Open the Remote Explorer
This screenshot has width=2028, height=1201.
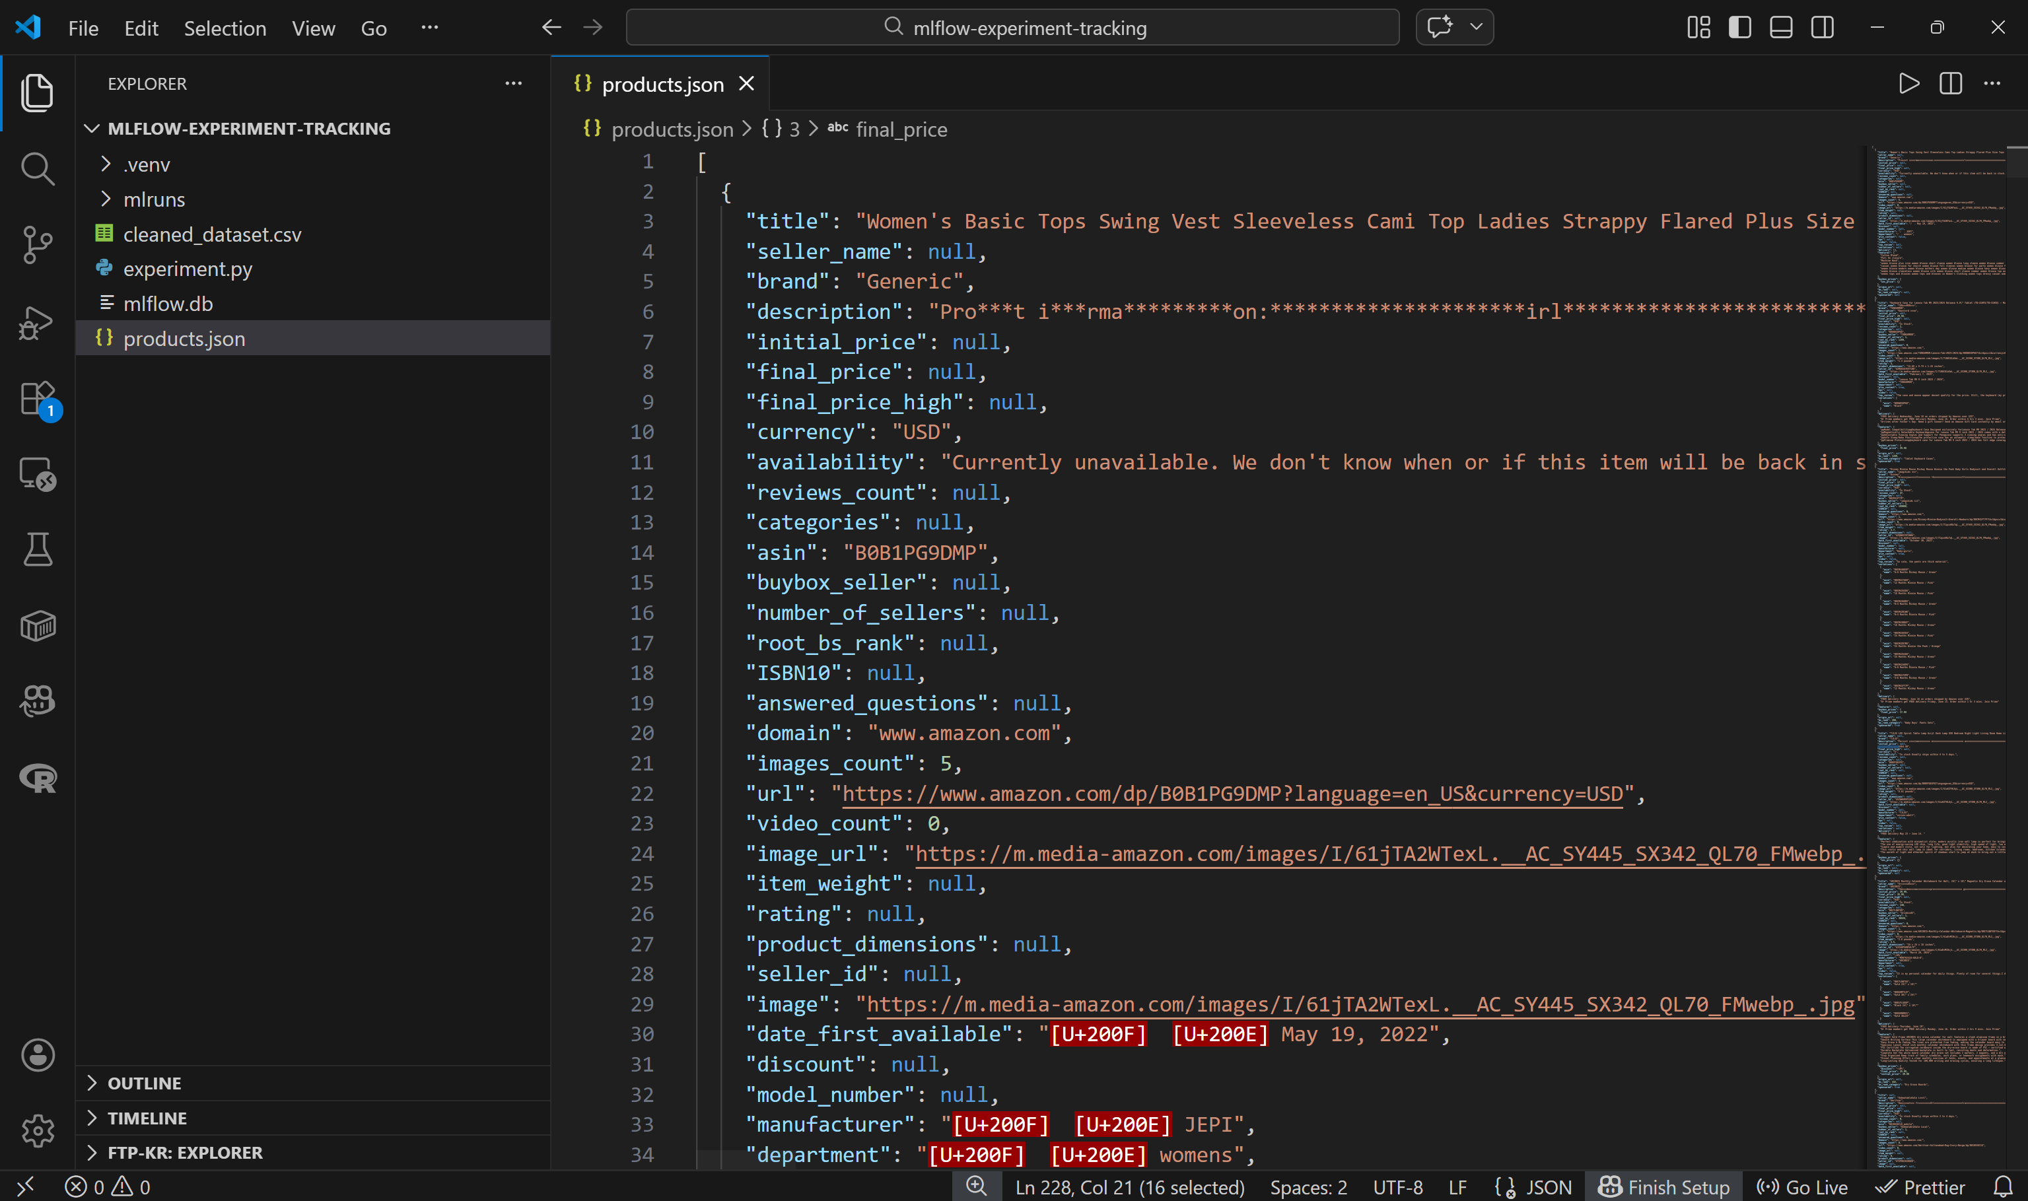(37, 474)
